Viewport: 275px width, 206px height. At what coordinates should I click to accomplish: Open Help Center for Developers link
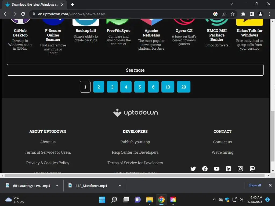(x=135, y=152)
